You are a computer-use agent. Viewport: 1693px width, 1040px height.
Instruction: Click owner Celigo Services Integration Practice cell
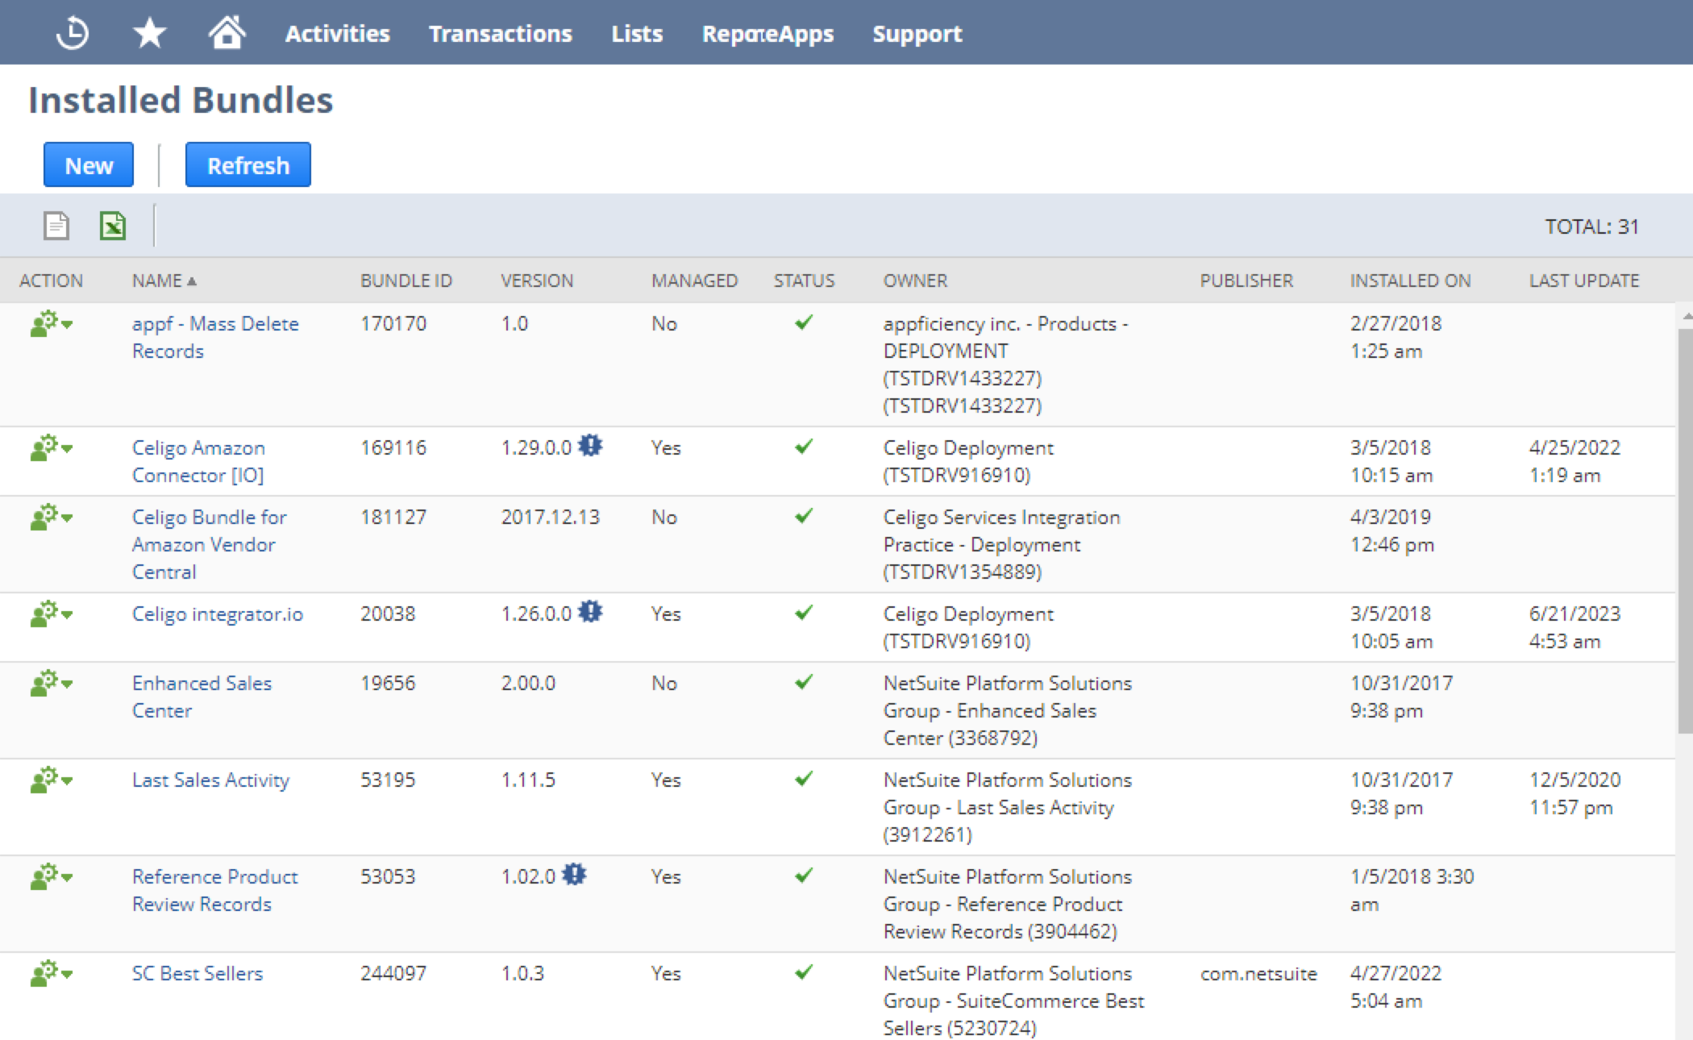pyautogui.click(x=1001, y=544)
